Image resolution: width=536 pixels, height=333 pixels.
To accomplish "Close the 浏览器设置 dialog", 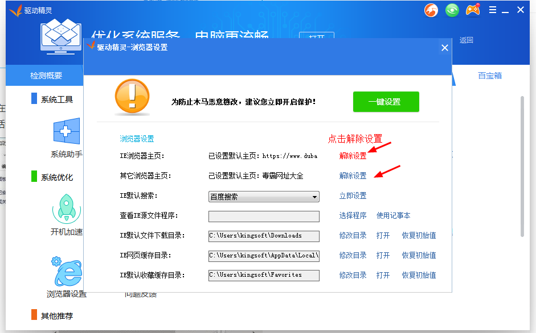I will pos(445,48).
